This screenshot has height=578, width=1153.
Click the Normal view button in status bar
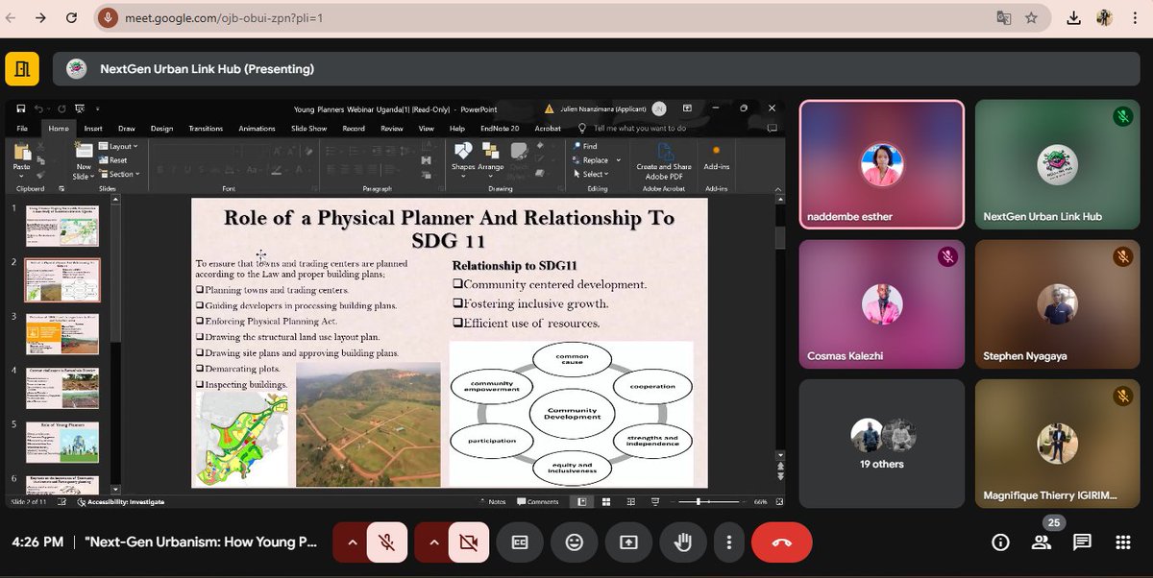pyautogui.click(x=580, y=501)
